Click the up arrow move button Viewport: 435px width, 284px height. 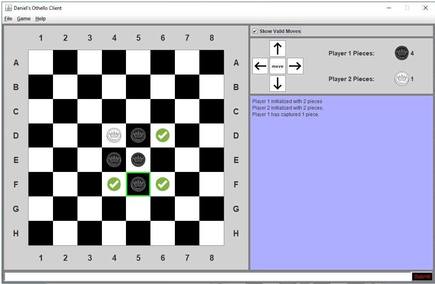278,48
